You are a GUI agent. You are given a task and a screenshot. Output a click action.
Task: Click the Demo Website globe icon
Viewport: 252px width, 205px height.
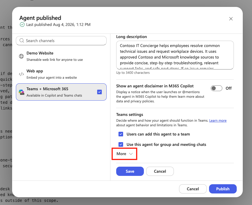[x=21, y=56]
